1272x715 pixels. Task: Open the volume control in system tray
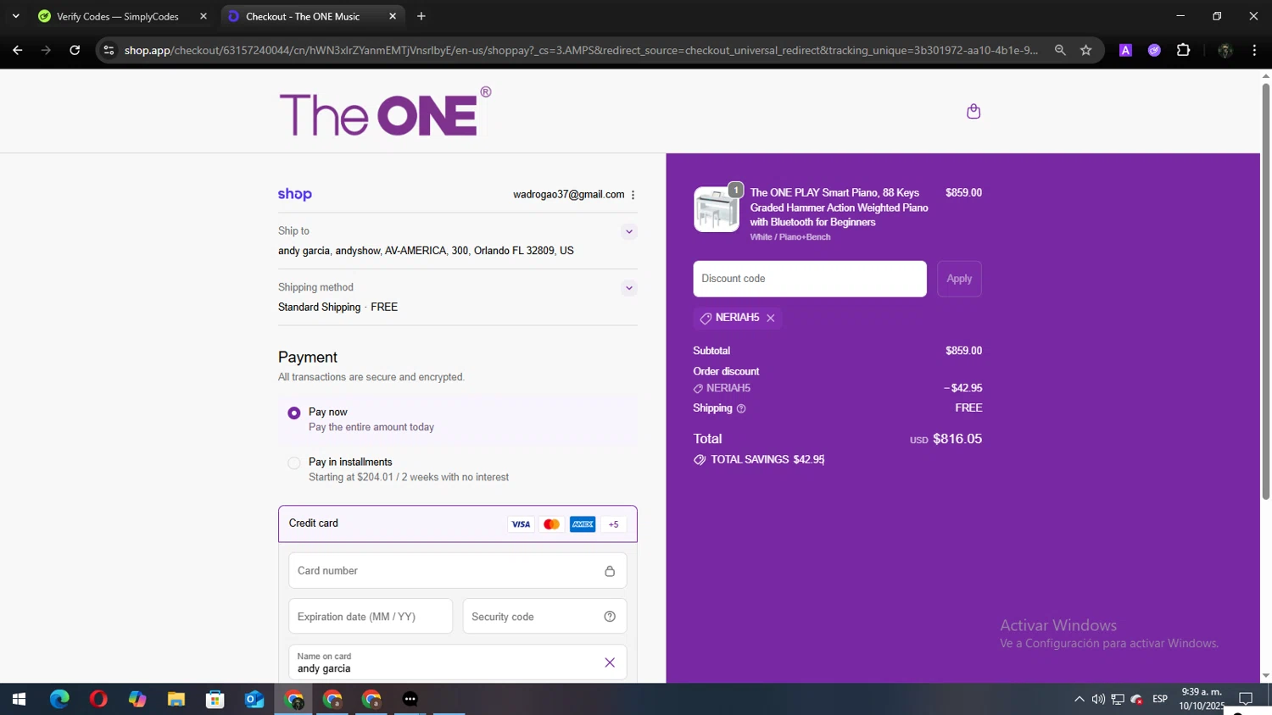tap(1098, 699)
